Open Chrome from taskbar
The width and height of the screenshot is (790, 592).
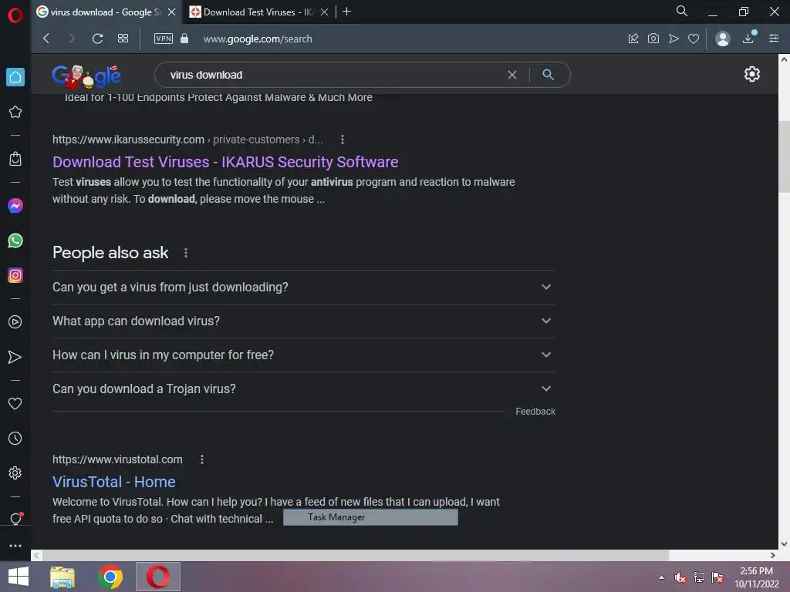pos(110,577)
